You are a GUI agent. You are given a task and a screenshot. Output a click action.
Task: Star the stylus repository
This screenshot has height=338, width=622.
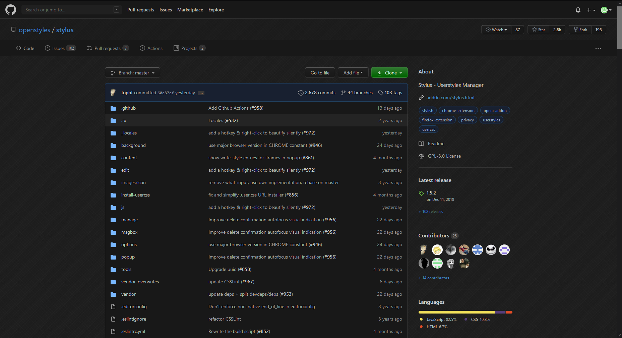[539, 30]
